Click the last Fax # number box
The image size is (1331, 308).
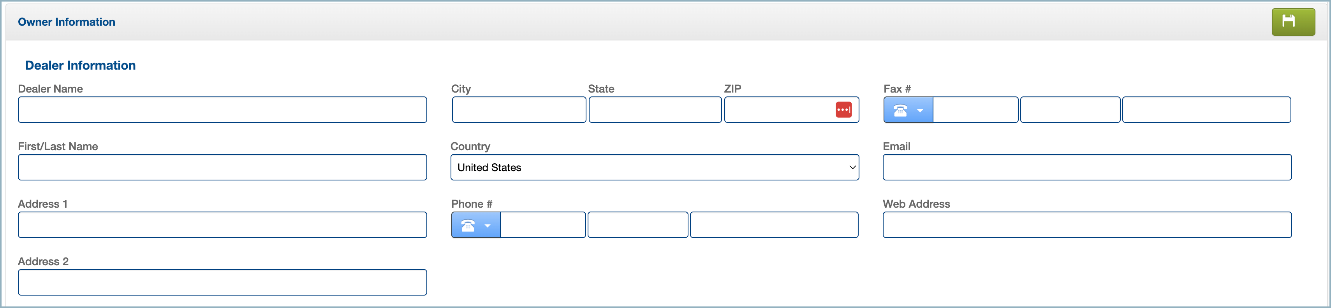pyautogui.click(x=1206, y=110)
